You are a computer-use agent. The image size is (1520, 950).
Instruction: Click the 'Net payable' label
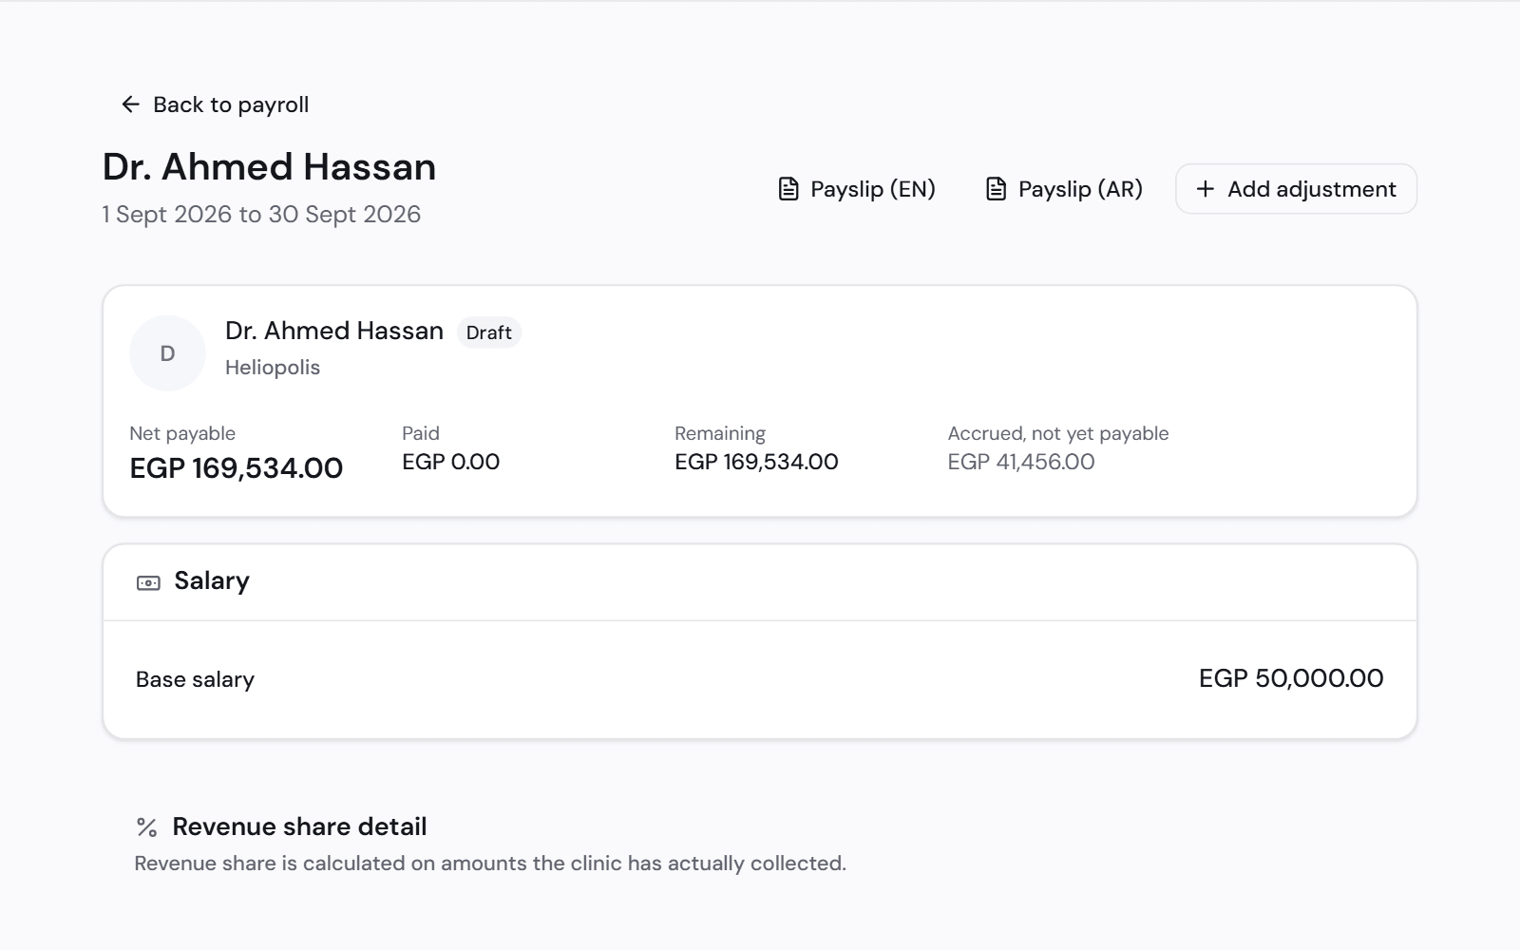click(x=182, y=433)
